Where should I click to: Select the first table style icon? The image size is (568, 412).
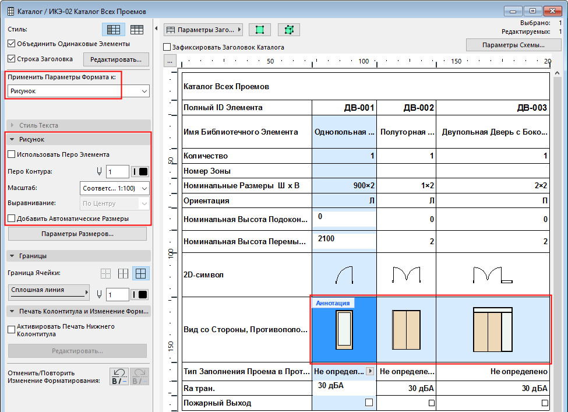[x=114, y=30]
